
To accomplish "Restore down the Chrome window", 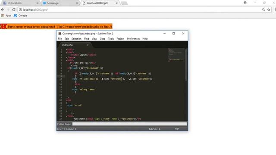I will (x=264, y=3).
